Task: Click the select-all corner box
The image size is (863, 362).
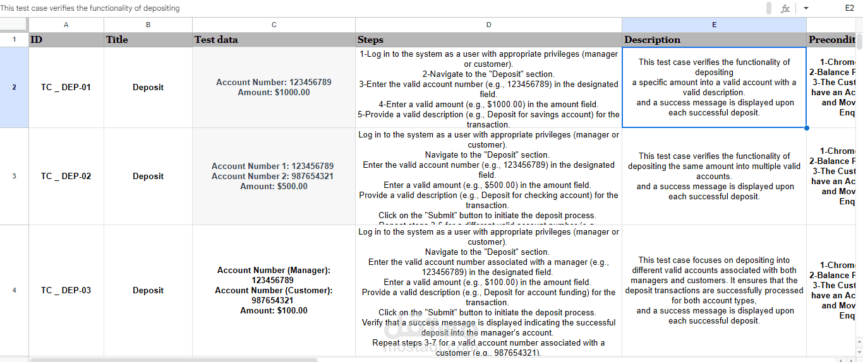Action: (14, 25)
